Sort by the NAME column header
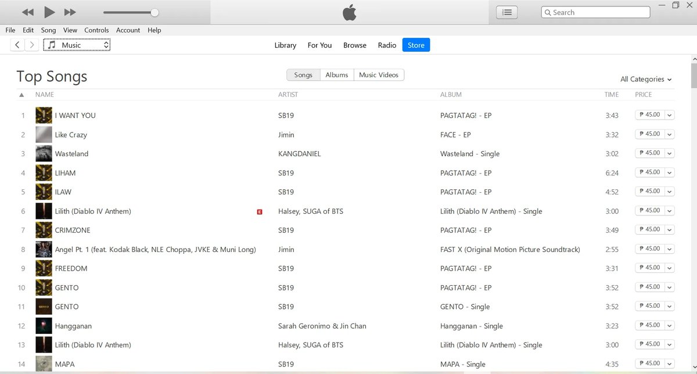The image size is (697, 374). tap(45, 95)
